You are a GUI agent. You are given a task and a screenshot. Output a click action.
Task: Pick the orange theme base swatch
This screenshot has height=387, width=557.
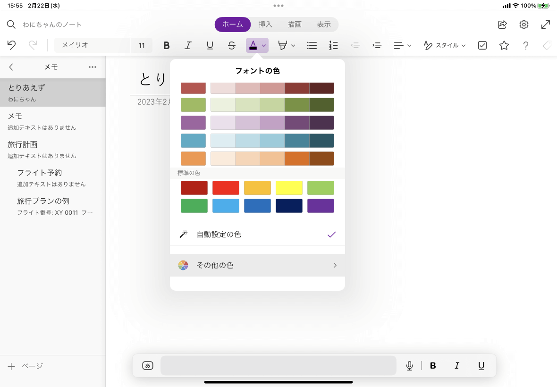pos(193,159)
